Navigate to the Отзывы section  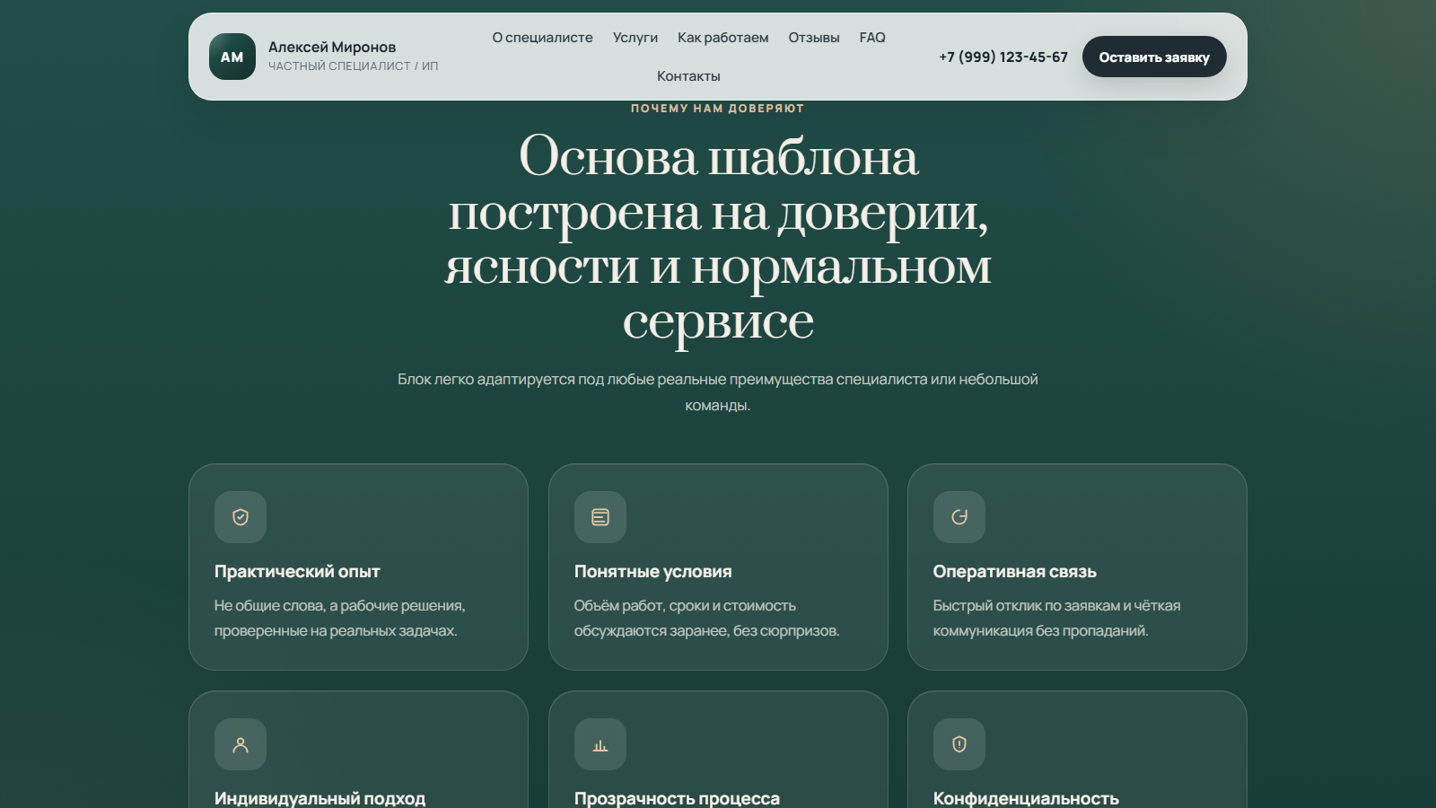point(814,38)
